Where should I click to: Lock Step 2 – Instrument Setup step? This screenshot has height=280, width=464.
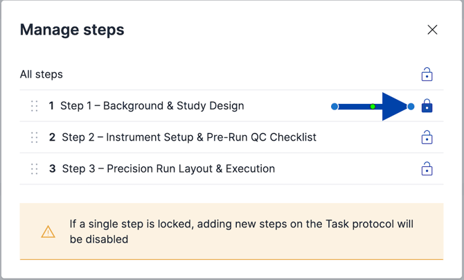tap(427, 137)
